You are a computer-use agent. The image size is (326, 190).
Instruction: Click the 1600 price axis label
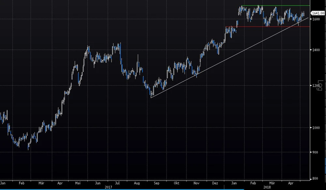315,19
